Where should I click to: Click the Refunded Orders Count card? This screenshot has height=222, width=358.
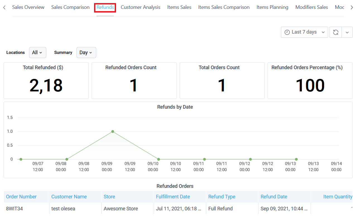coord(134,81)
